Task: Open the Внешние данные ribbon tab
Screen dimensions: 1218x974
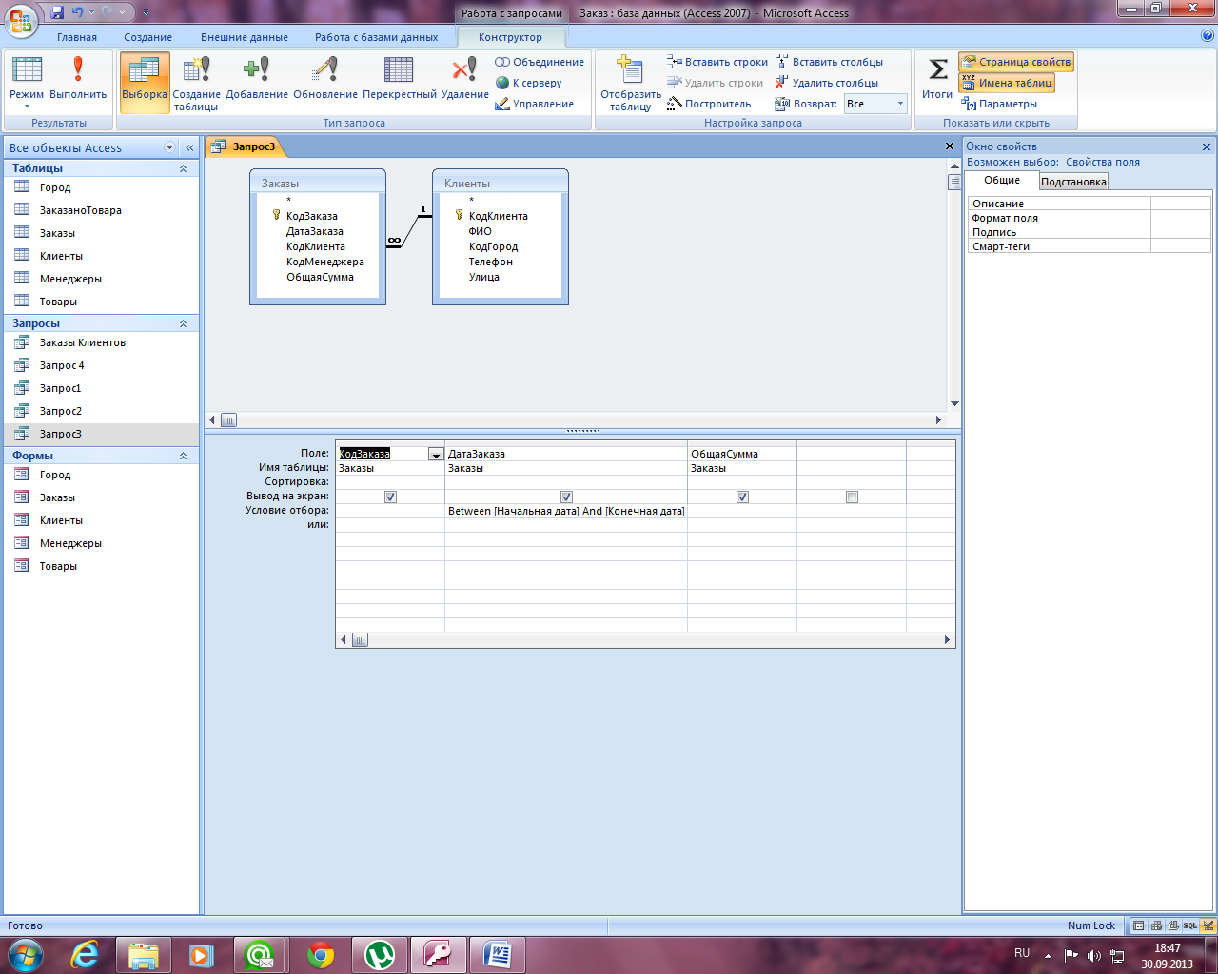Action: tap(245, 37)
